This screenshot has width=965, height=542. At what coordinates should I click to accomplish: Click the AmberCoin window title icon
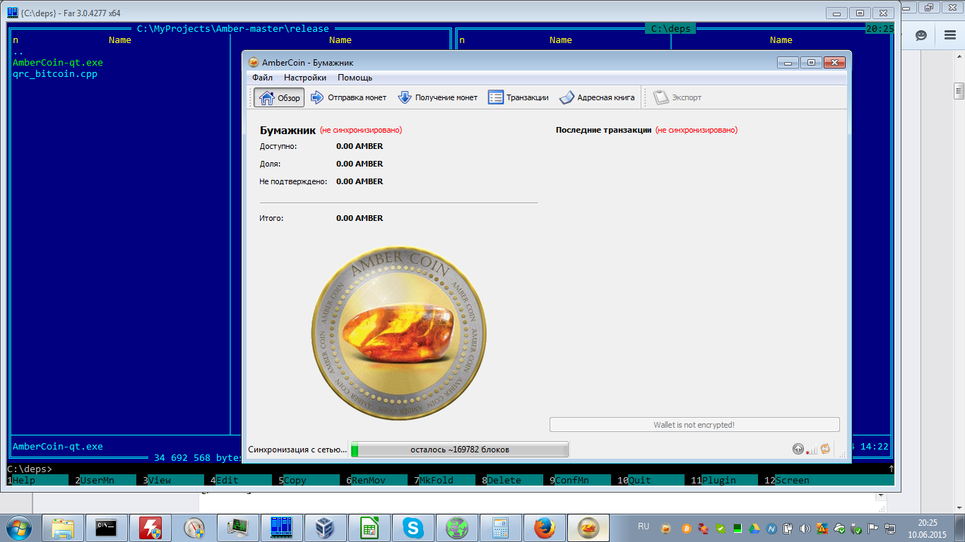254,63
